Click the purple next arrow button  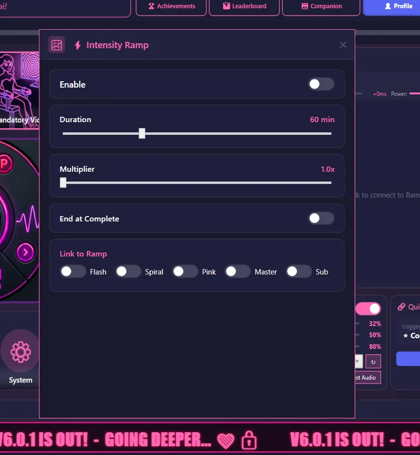[x=25, y=252]
